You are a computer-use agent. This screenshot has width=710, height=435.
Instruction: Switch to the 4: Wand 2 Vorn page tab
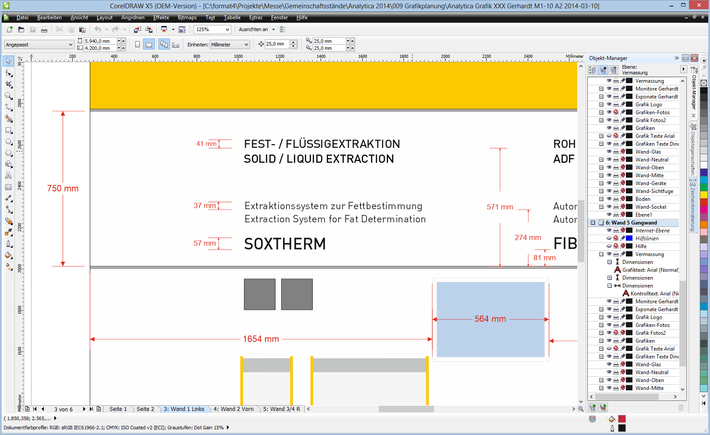point(233,409)
